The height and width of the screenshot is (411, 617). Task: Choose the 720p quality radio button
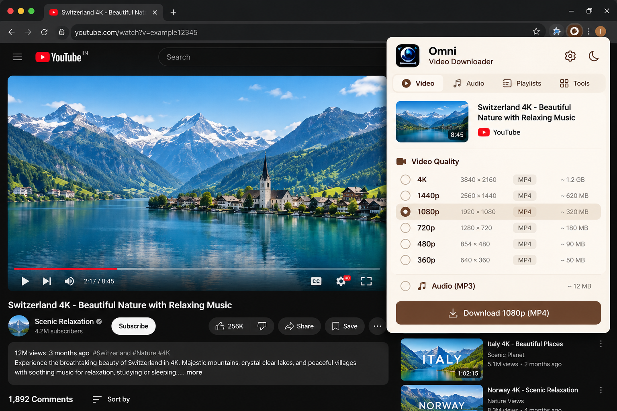tap(405, 228)
